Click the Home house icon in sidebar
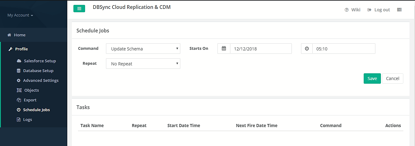Screen dimensions: 415x146 coord(9,35)
